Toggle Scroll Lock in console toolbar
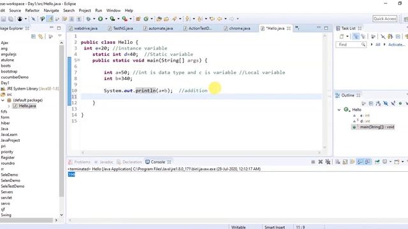Viewport: 408px width, 229px height. pos(345,162)
